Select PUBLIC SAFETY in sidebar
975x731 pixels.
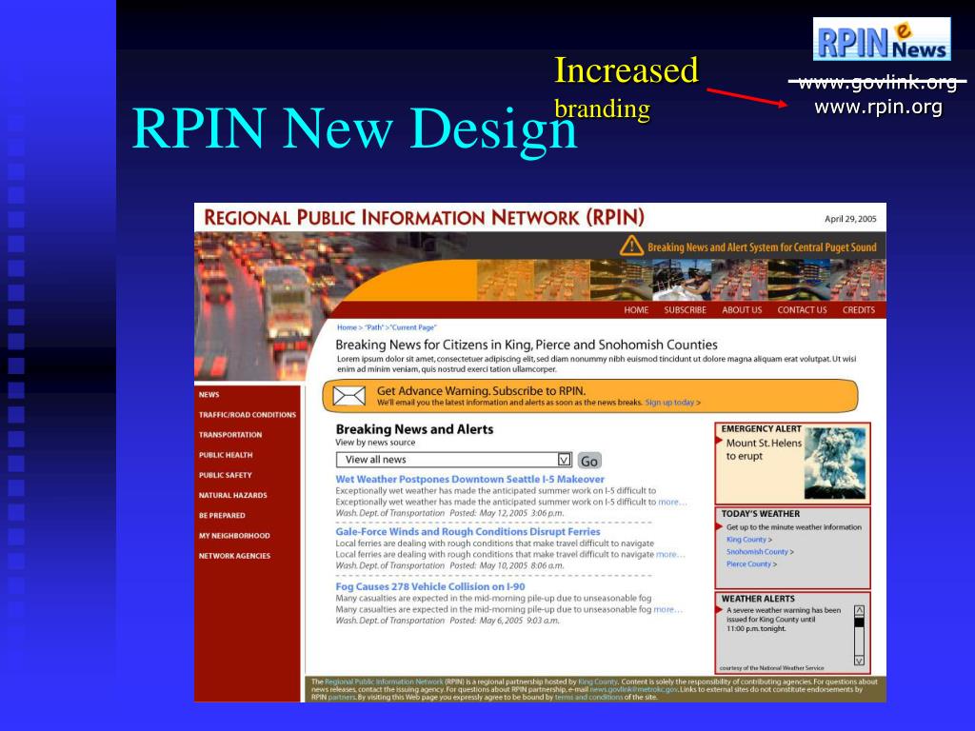click(225, 475)
